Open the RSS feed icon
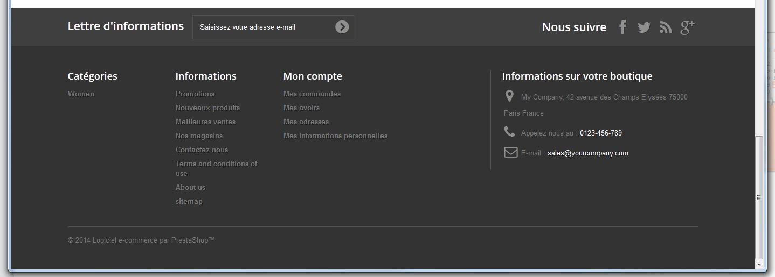Image resolution: width=775 pixels, height=277 pixels. pos(666,27)
